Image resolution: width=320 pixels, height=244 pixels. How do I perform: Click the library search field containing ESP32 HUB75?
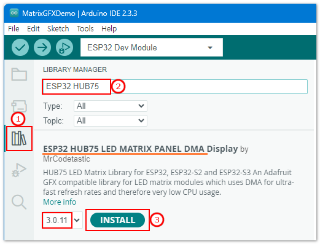175,87
